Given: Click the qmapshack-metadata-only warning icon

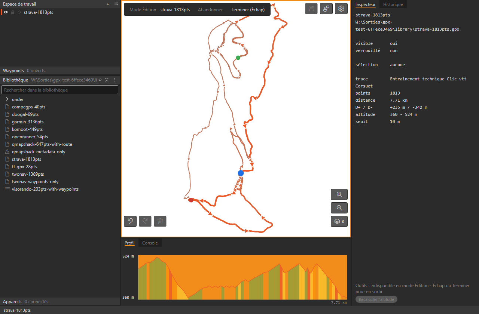Looking at the screenshot, I should (7, 152).
